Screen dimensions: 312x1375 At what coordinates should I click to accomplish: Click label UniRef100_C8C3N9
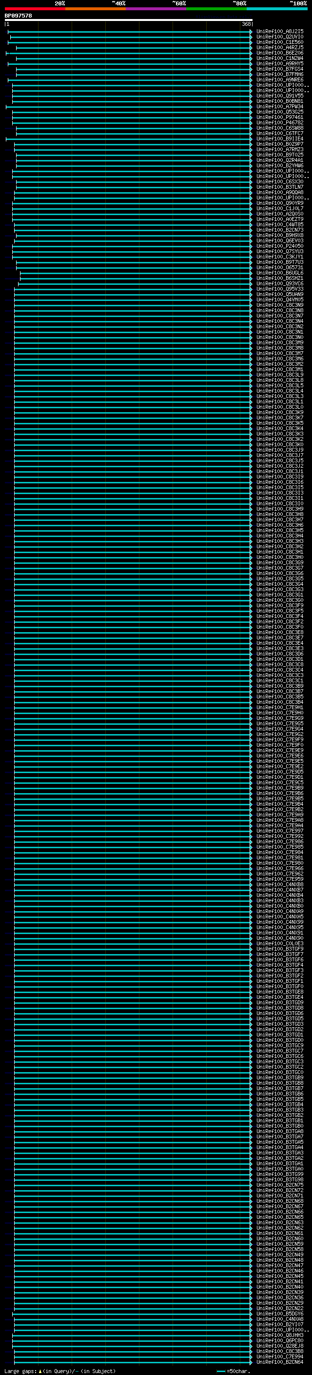pyautogui.click(x=280, y=305)
